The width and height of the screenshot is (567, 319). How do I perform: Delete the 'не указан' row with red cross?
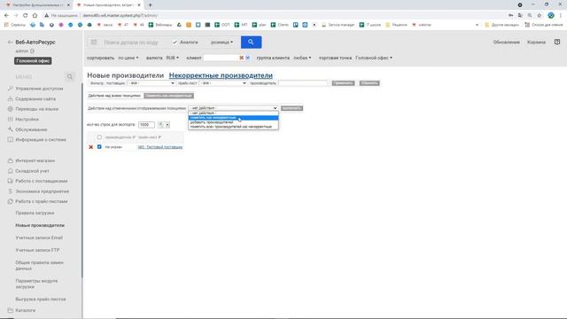click(90, 147)
